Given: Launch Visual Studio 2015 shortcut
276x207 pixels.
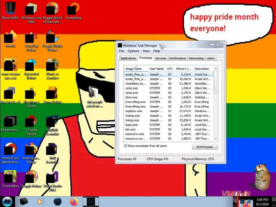Looking at the screenshot, I should point(52,181).
